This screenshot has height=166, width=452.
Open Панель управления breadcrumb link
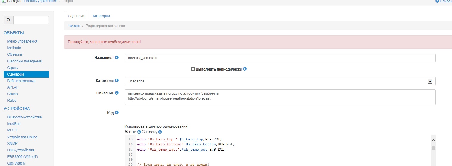pos(40,1)
